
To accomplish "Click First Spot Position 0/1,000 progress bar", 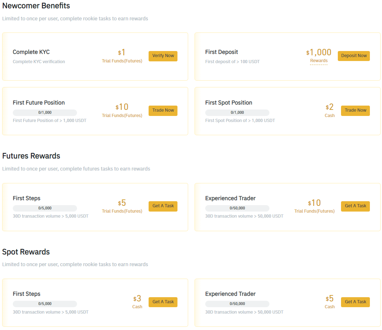I will (x=237, y=112).
